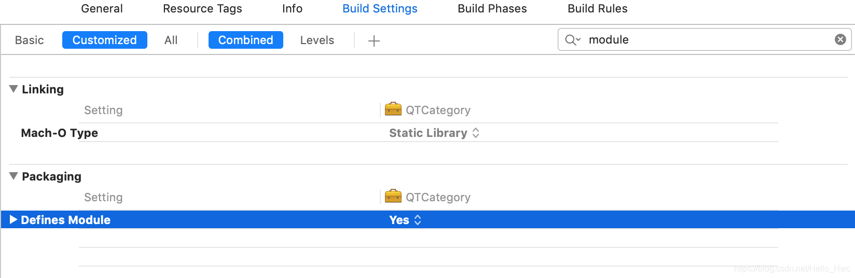Show All build settings

point(171,40)
